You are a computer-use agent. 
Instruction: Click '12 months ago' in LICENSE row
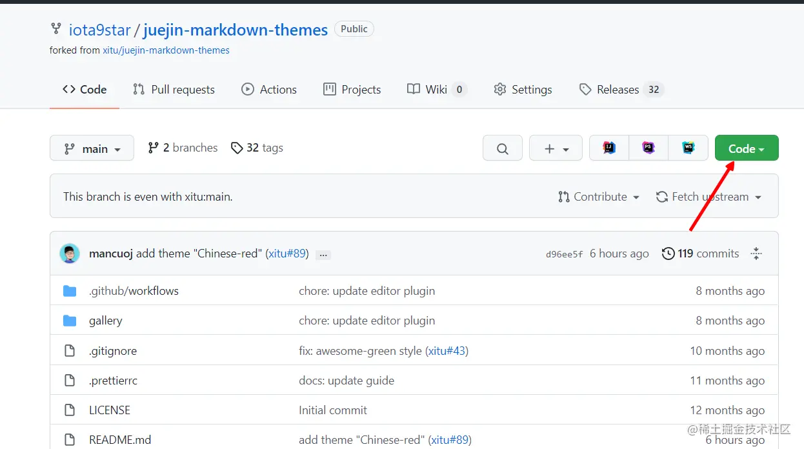coord(727,410)
